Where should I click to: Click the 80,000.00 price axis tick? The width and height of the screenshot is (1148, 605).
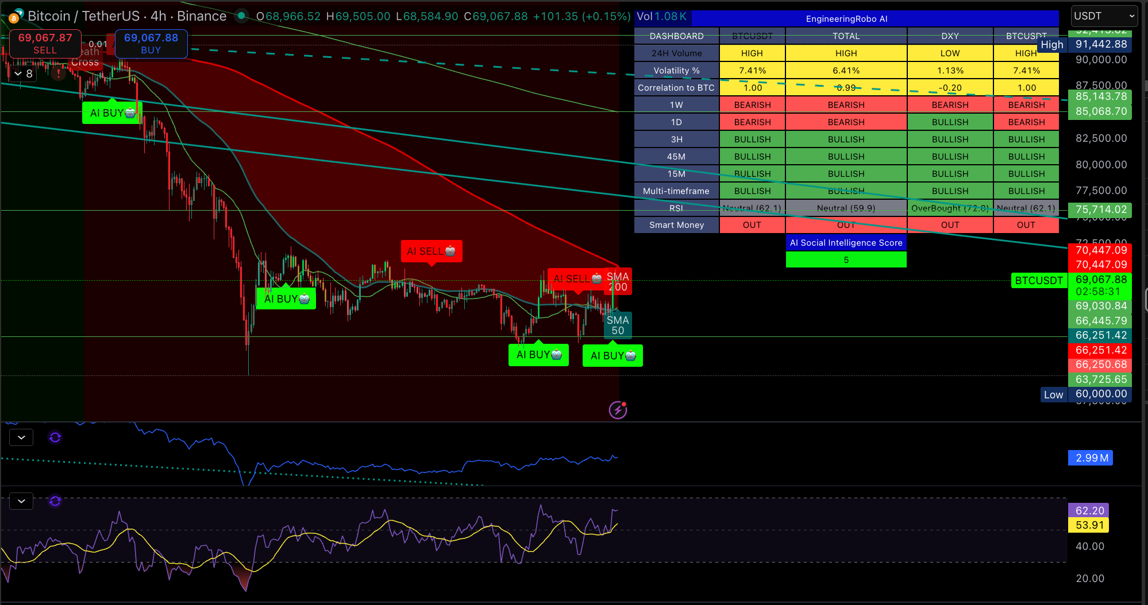pyautogui.click(x=1101, y=164)
